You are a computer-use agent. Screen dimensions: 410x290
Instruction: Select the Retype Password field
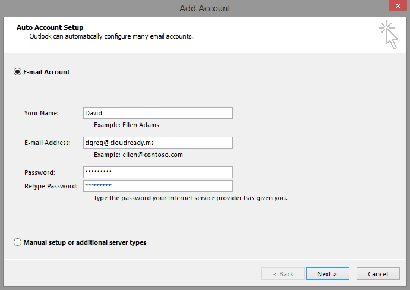click(x=158, y=186)
